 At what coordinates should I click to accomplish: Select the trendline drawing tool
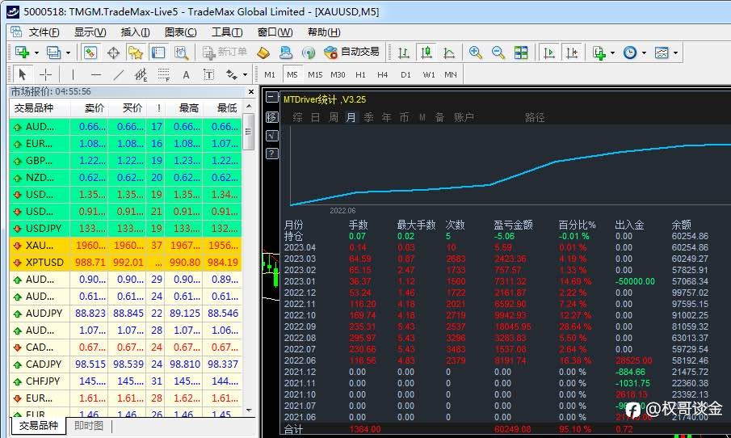(119, 74)
